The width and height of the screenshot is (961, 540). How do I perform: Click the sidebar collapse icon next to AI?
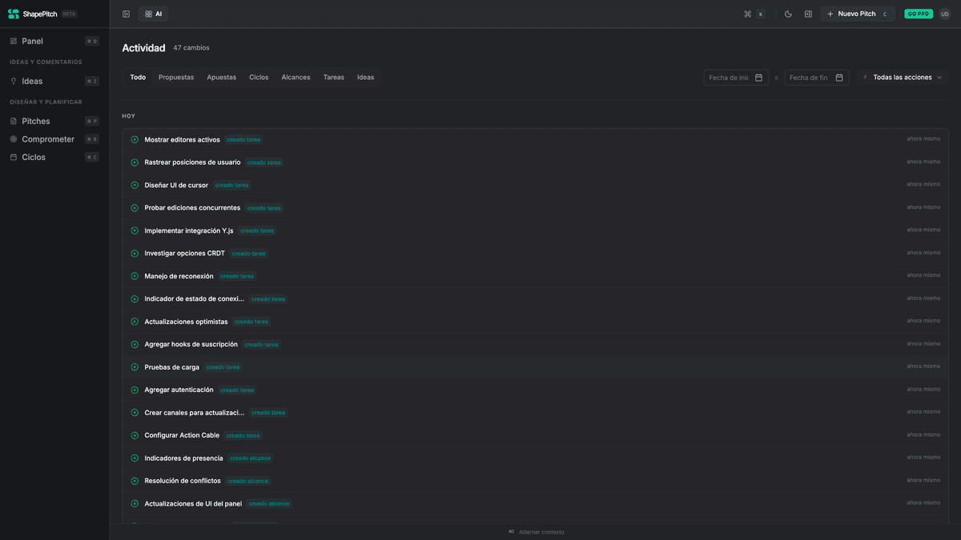click(125, 14)
